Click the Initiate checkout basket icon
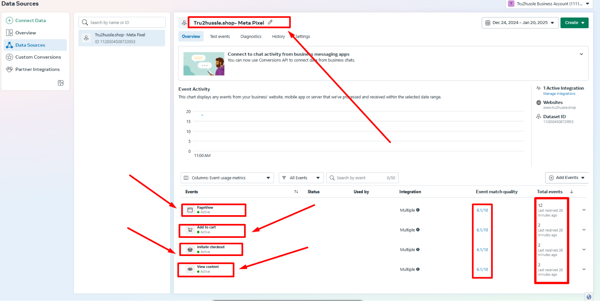Viewport: 600px width, 301px height. coord(190,250)
